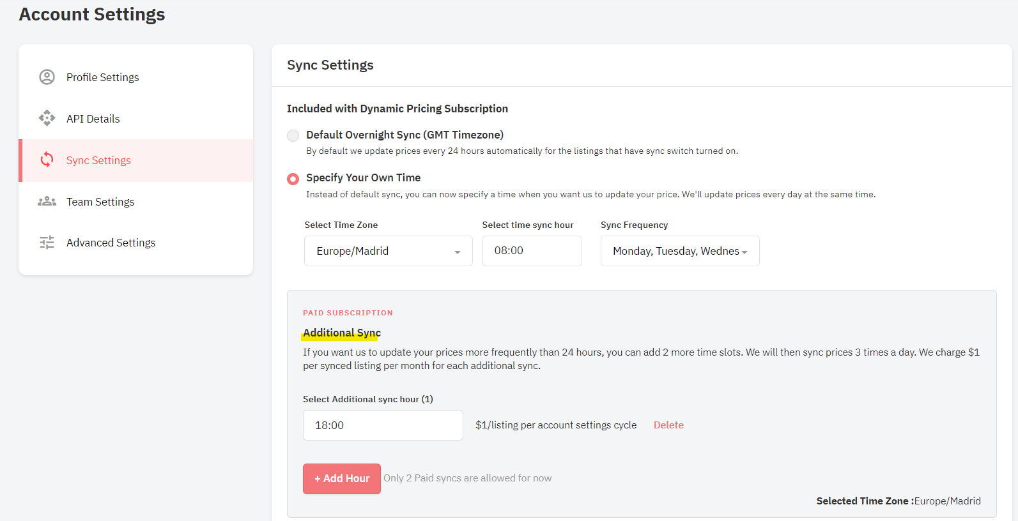Click the 'Sync Frequency' label

(635, 225)
